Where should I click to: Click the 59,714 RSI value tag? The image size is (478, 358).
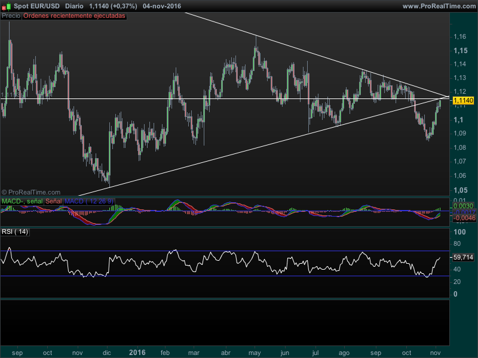[x=463, y=258]
